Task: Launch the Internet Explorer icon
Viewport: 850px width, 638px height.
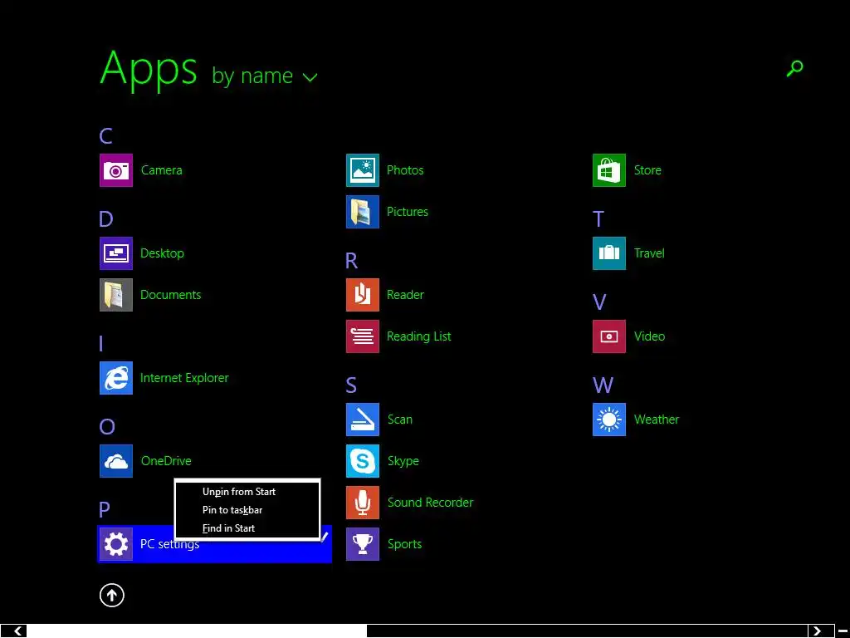Action: click(116, 378)
